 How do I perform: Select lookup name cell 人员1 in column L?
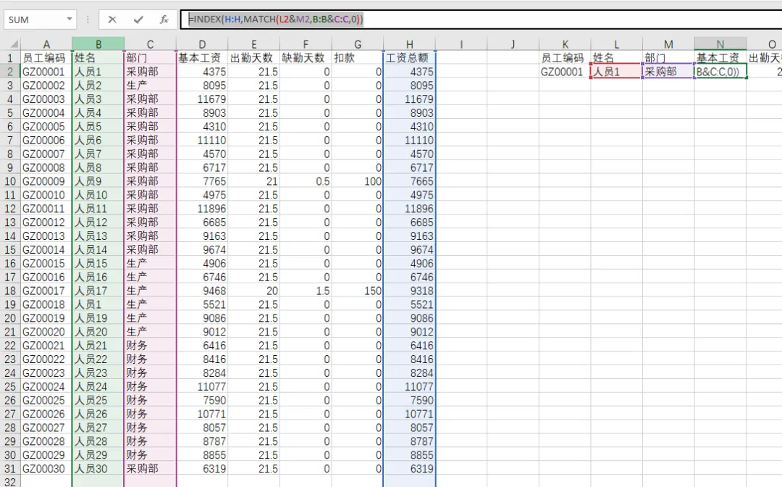tap(617, 72)
